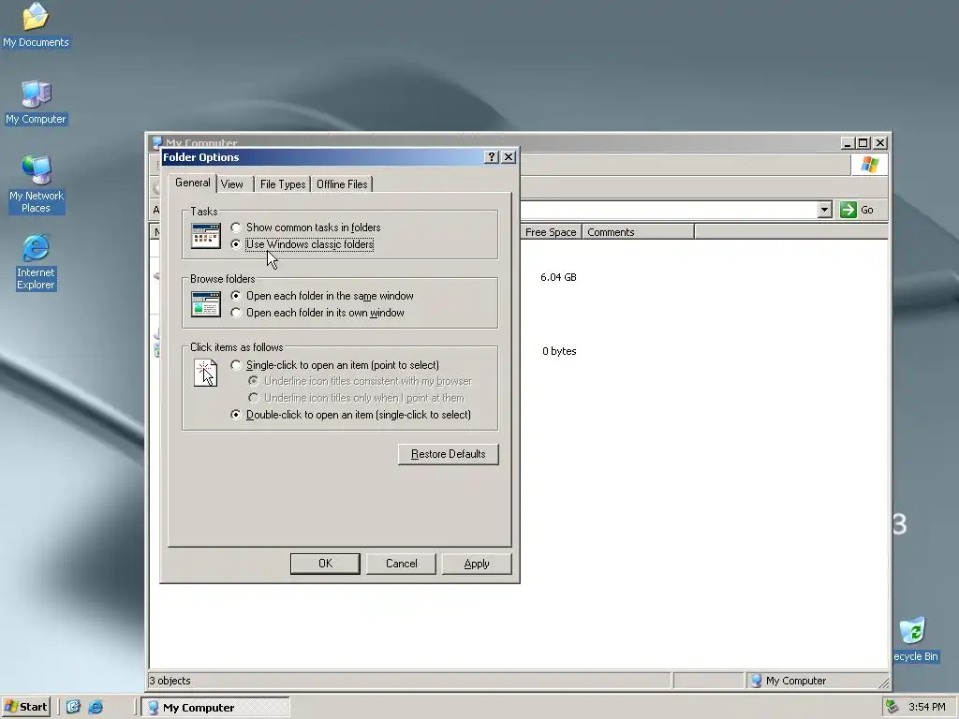Switch to the File Types tab
The height and width of the screenshot is (719, 959).
click(283, 184)
